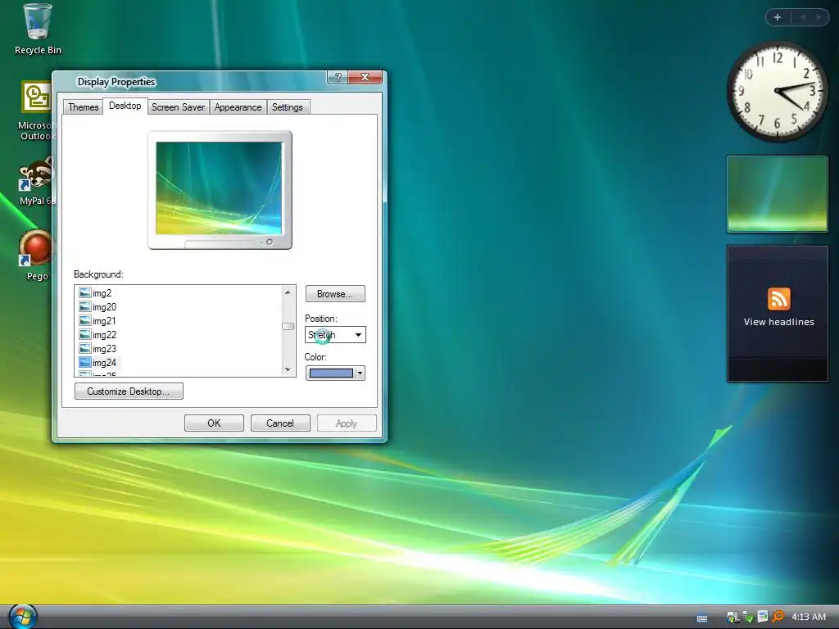This screenshot has width=839, height=629.
Task: Expand the Color dropdown arrow
Action: tap(361, 373)
